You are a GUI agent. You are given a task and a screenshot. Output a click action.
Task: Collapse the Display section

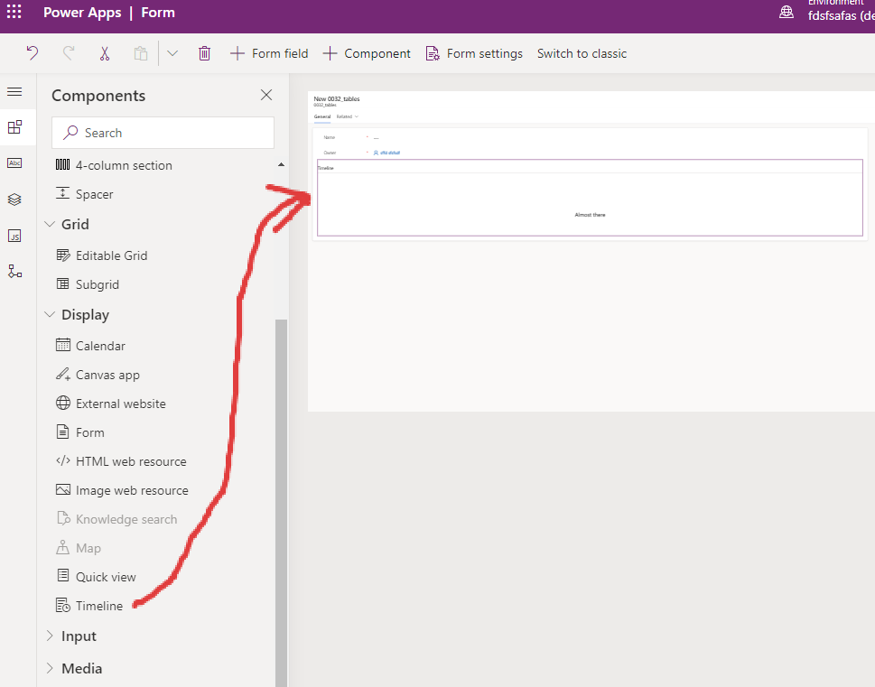[50, 315]
